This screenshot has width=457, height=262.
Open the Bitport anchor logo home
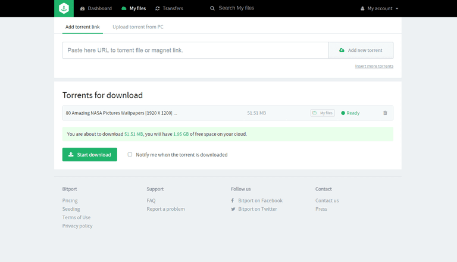point(64,8)
